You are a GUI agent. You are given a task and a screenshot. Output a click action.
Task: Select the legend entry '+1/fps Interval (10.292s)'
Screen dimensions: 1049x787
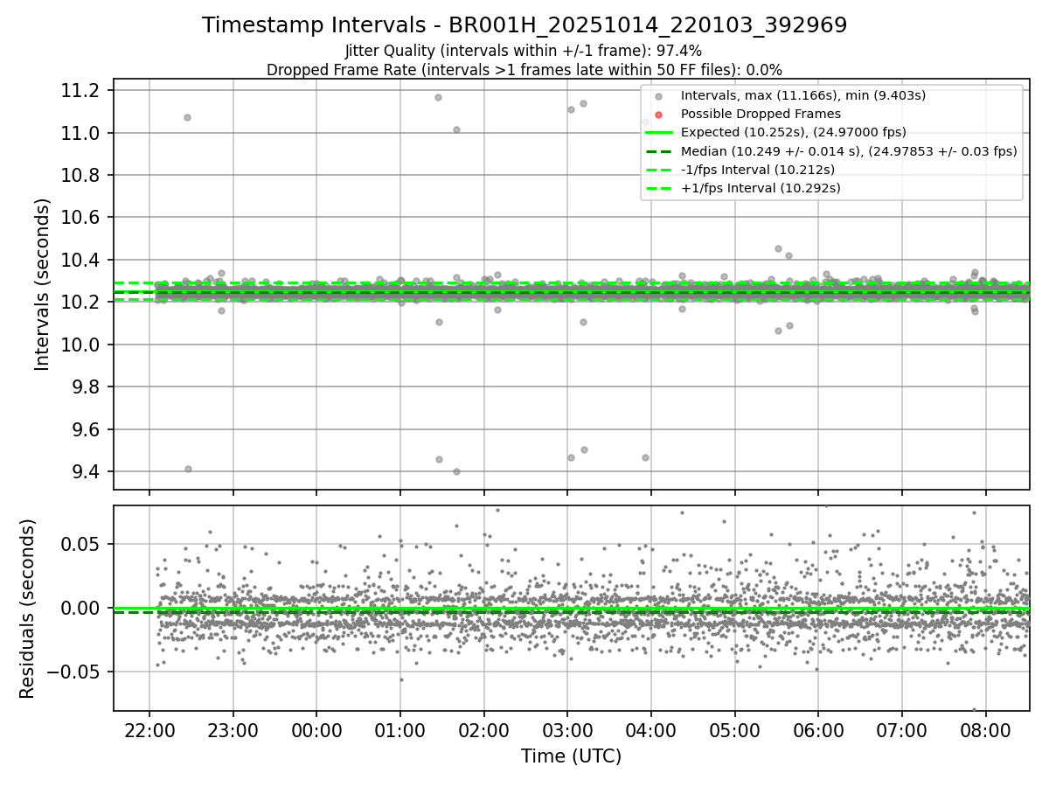coord(761,187)
